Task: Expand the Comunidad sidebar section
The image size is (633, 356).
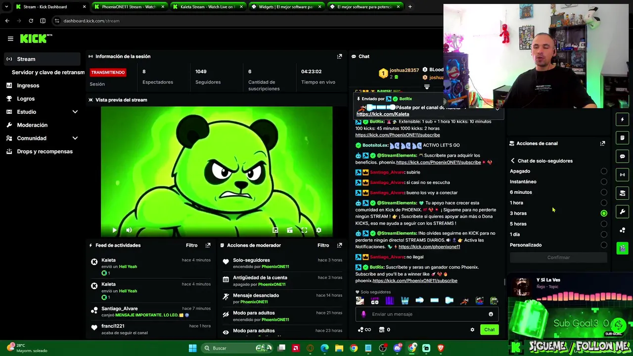Action: 75,138
